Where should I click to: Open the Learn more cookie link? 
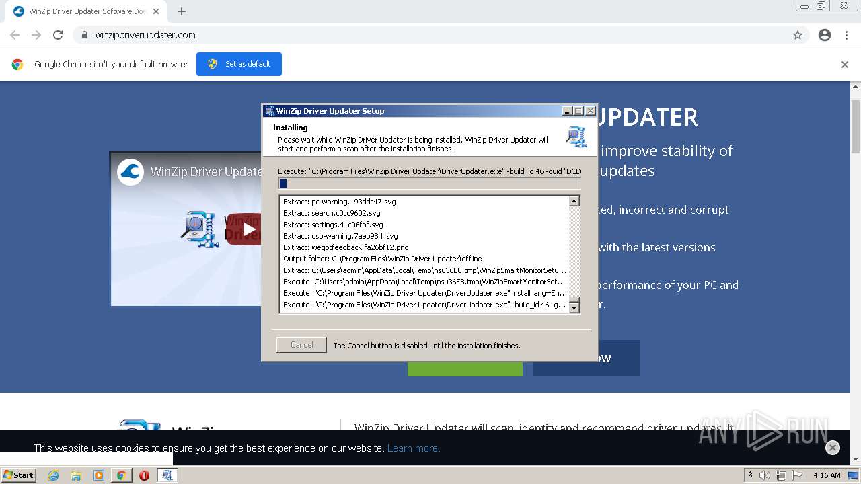click(413, 448)
